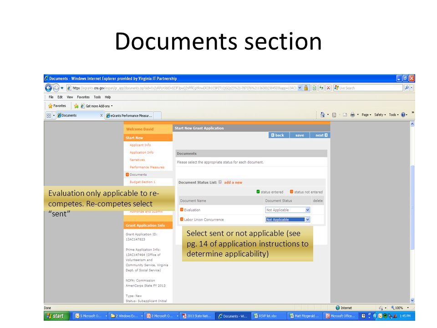Open Performance Measures in the sidebar

(x=147, y=167)
